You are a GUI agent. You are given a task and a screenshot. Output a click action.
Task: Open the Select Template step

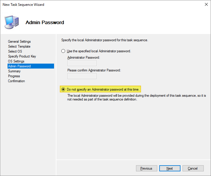(x=19, y=46)
